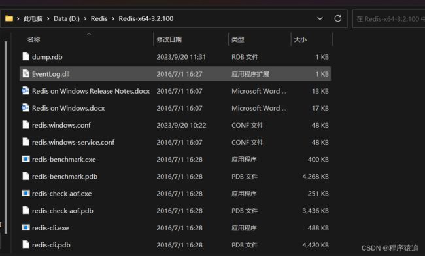Select Redis on Windows Release Notes.docx
This screenshot has width=425, height=256.
[x=91, y=91]
